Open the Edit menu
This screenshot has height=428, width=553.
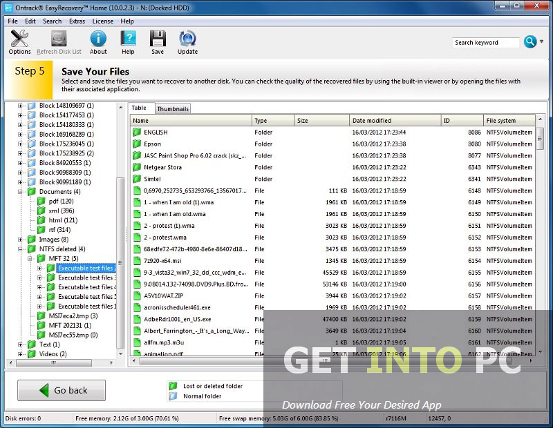click(x=30, y=21)
